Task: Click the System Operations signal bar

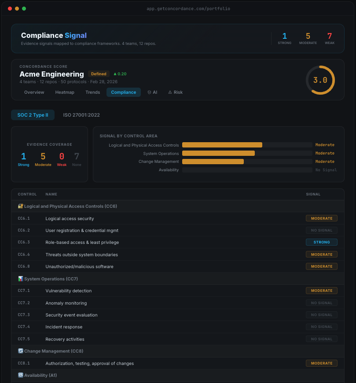Action: pyautogui.click(x=247, y=153)
